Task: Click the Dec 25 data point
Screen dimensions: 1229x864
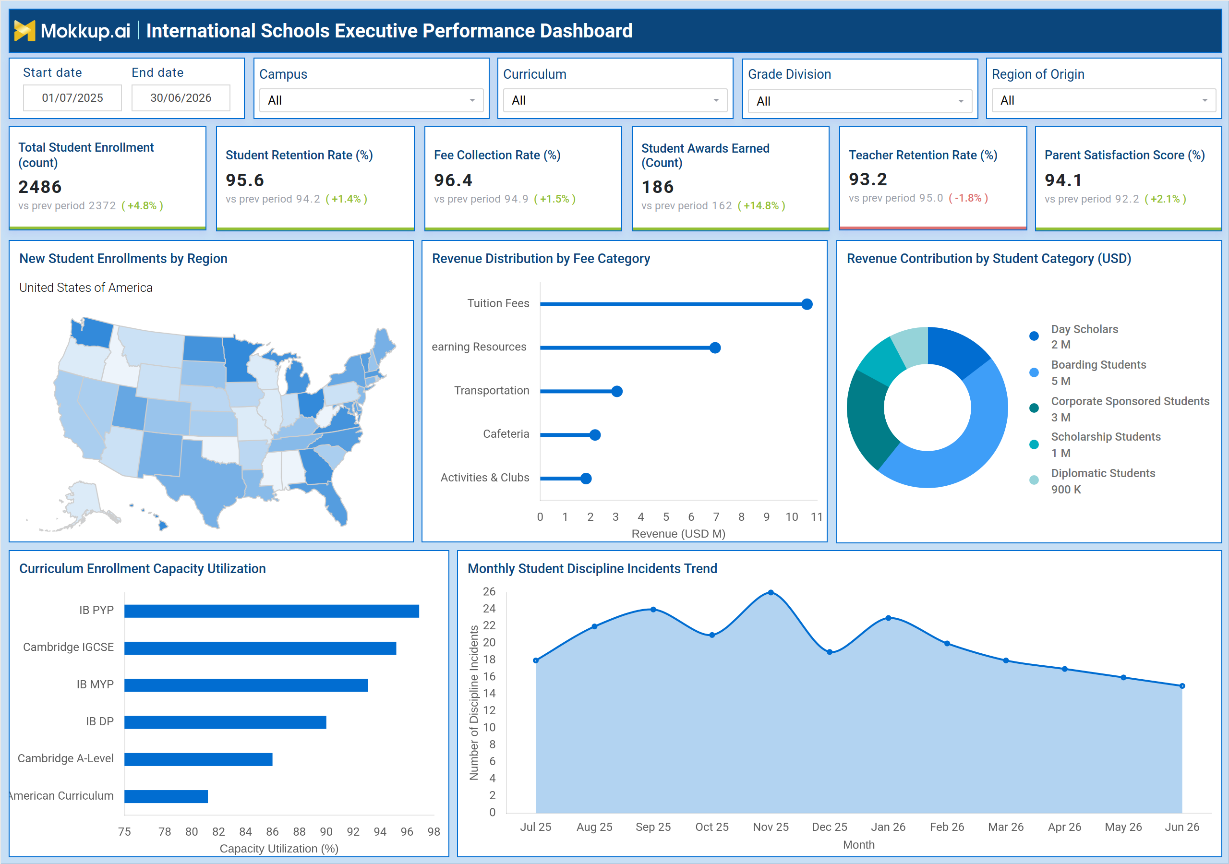Action: [x=830, y=652]
